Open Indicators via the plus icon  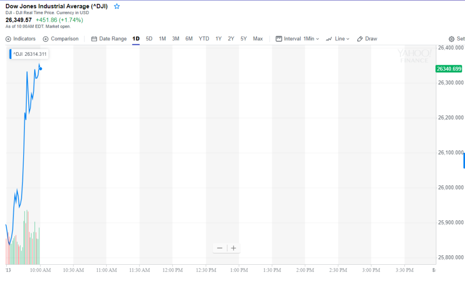[8, 39]
